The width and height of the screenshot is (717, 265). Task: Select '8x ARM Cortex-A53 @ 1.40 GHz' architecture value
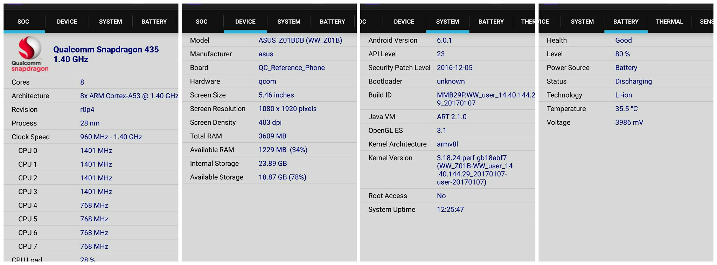tap(129, 96)
